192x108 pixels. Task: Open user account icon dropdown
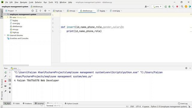point(147,7)
